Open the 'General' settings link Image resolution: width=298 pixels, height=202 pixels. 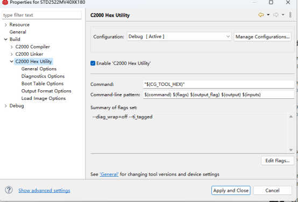[x=109, y=174]
